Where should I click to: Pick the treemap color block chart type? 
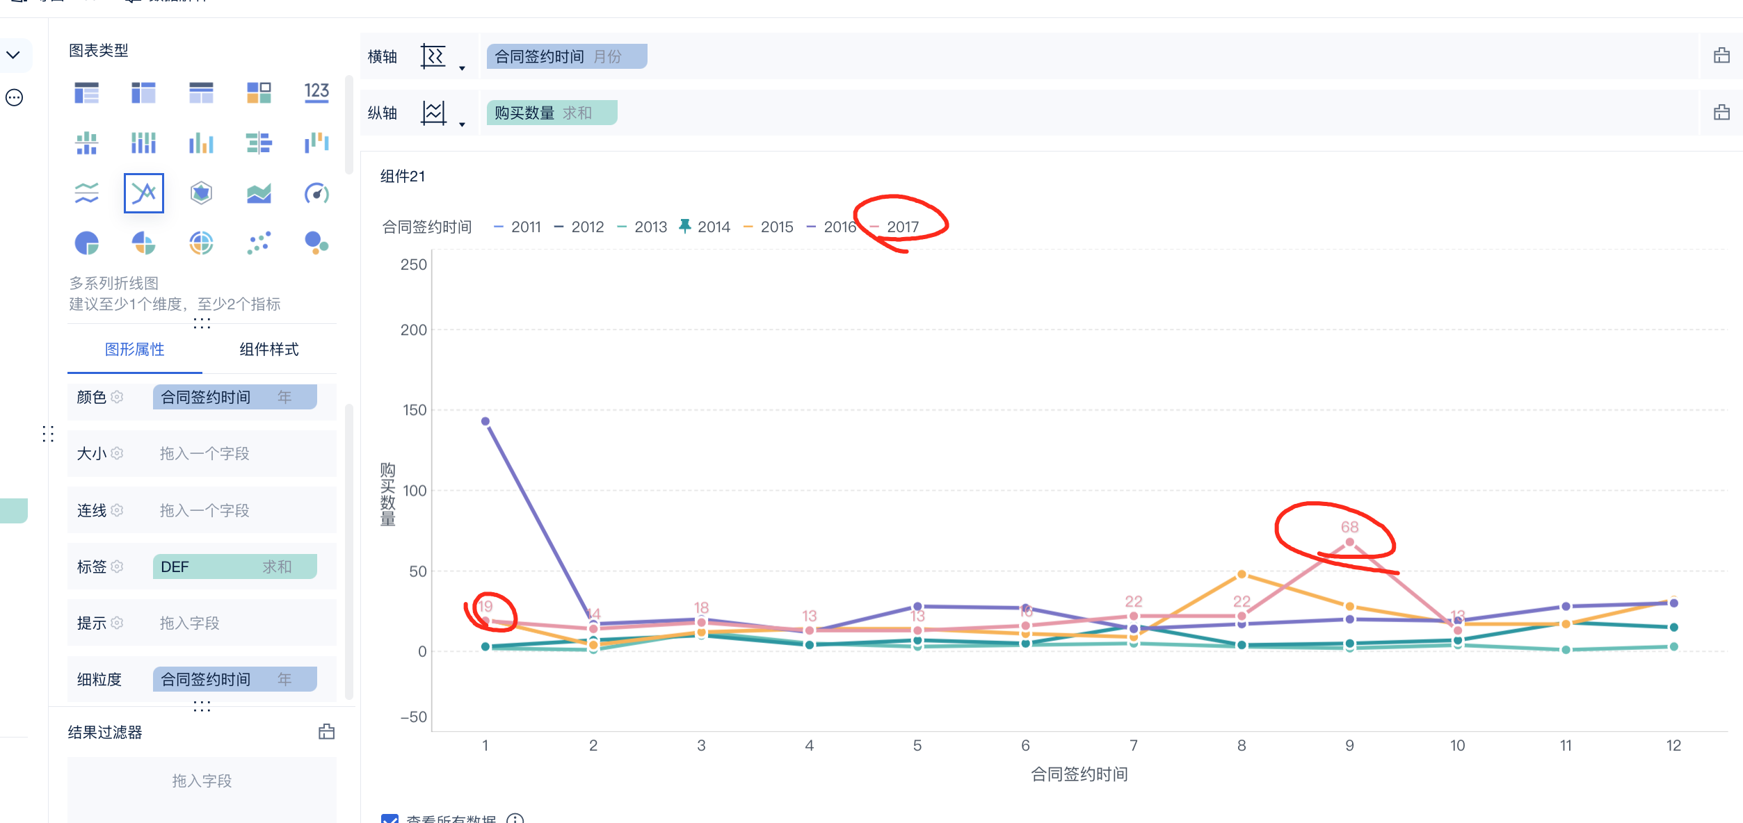(x=259, y=92)
